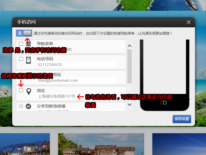Viewport: 206px width, 155px height.
Task: Click the hamburger icon beside 导航菜单
Action: [x=28, y=44]
